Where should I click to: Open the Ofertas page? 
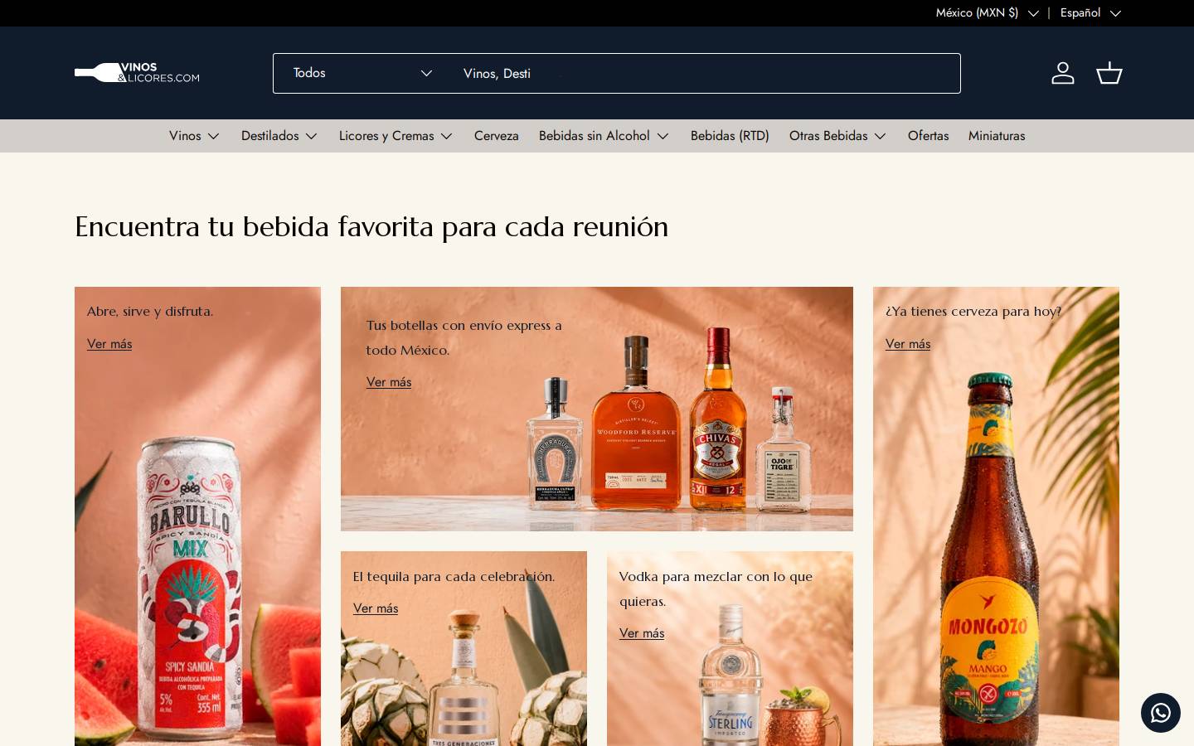pos(928,136)
